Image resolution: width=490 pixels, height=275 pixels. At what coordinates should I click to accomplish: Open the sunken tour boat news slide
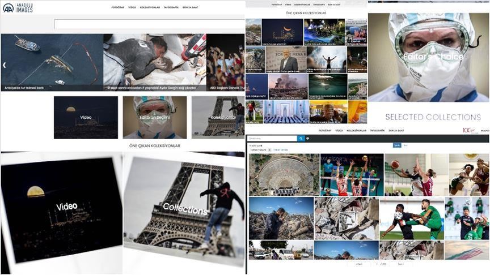point(52,62)
